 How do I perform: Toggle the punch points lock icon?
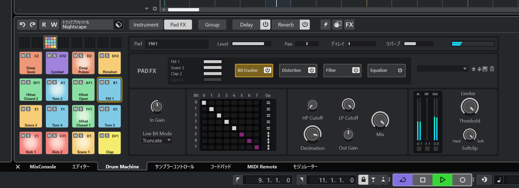pos(364,180)
